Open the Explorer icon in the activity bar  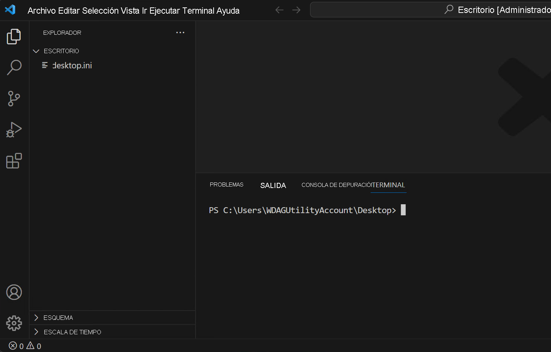pos(14,36)
